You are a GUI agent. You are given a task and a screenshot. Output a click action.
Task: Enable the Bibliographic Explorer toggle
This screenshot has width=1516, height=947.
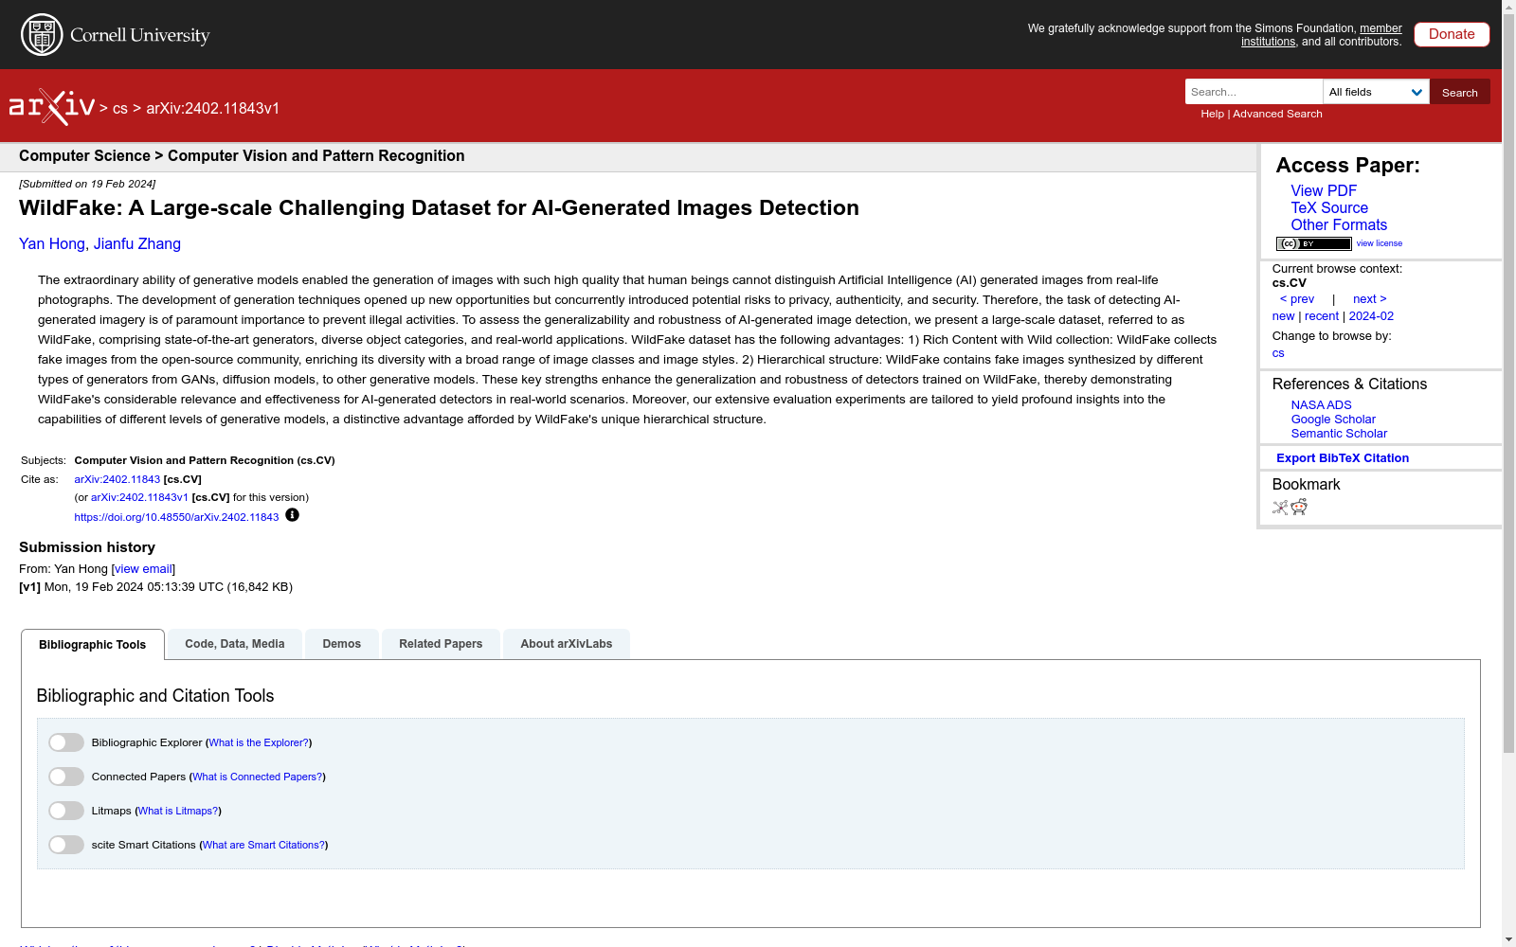[x=66, y=742]
